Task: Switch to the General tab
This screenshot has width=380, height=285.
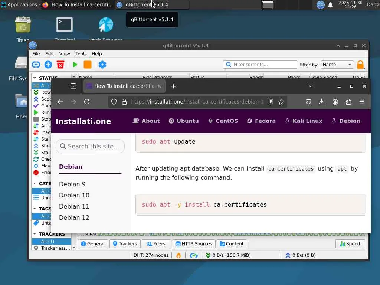Action: 93,244
